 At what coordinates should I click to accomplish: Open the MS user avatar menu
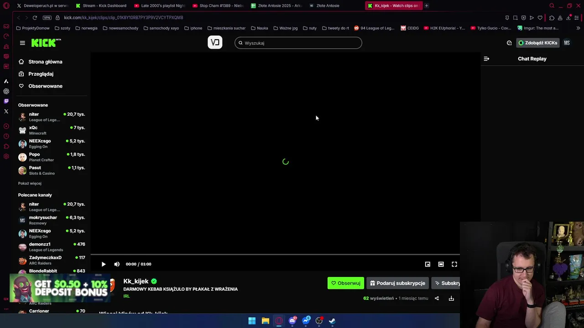[x=567, y=43]
